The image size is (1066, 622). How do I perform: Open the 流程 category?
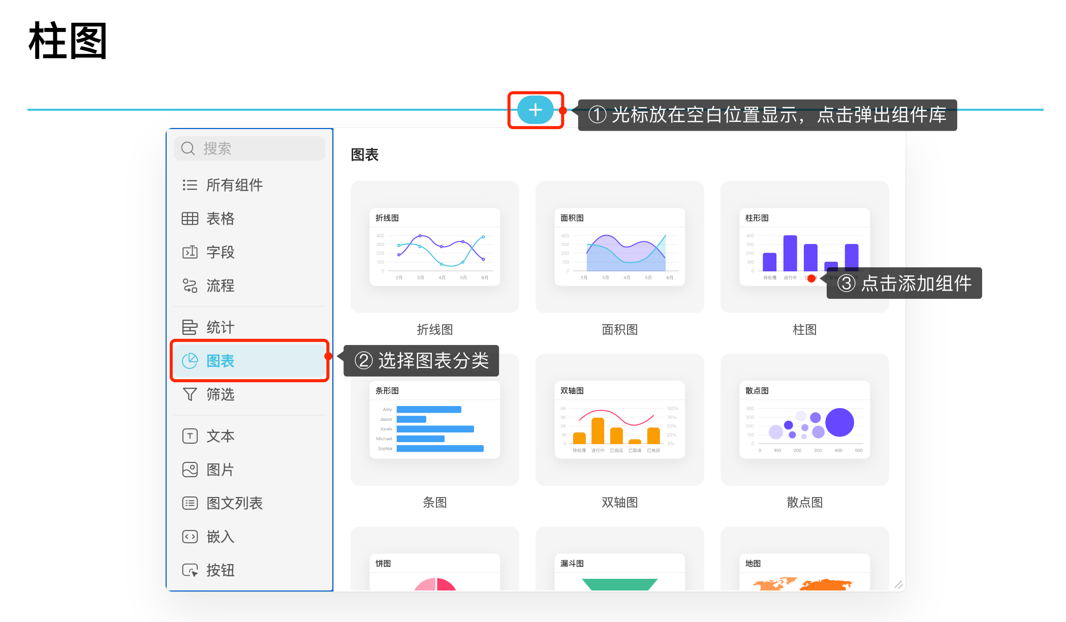[x=221, y=286]
